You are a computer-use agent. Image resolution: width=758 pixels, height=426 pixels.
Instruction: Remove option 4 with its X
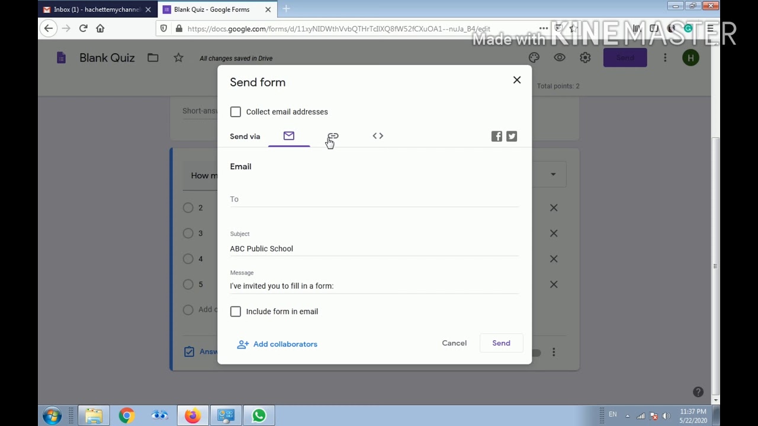(554, 259)
